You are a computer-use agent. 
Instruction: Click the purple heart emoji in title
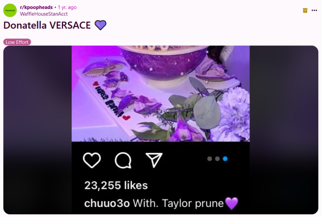(x=100, y=25)
